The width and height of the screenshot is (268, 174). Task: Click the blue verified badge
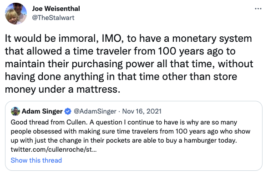coord(68,111)
